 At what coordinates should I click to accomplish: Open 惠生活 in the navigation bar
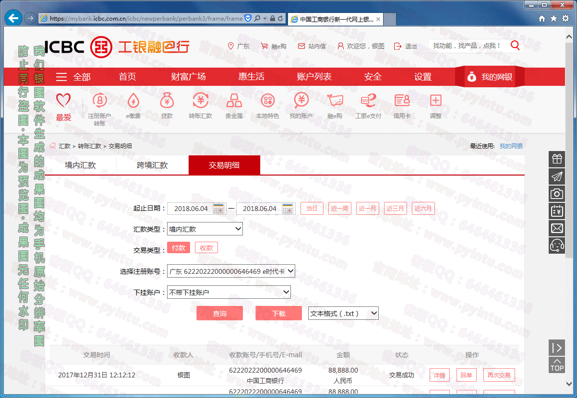click(x=251, y=77)
